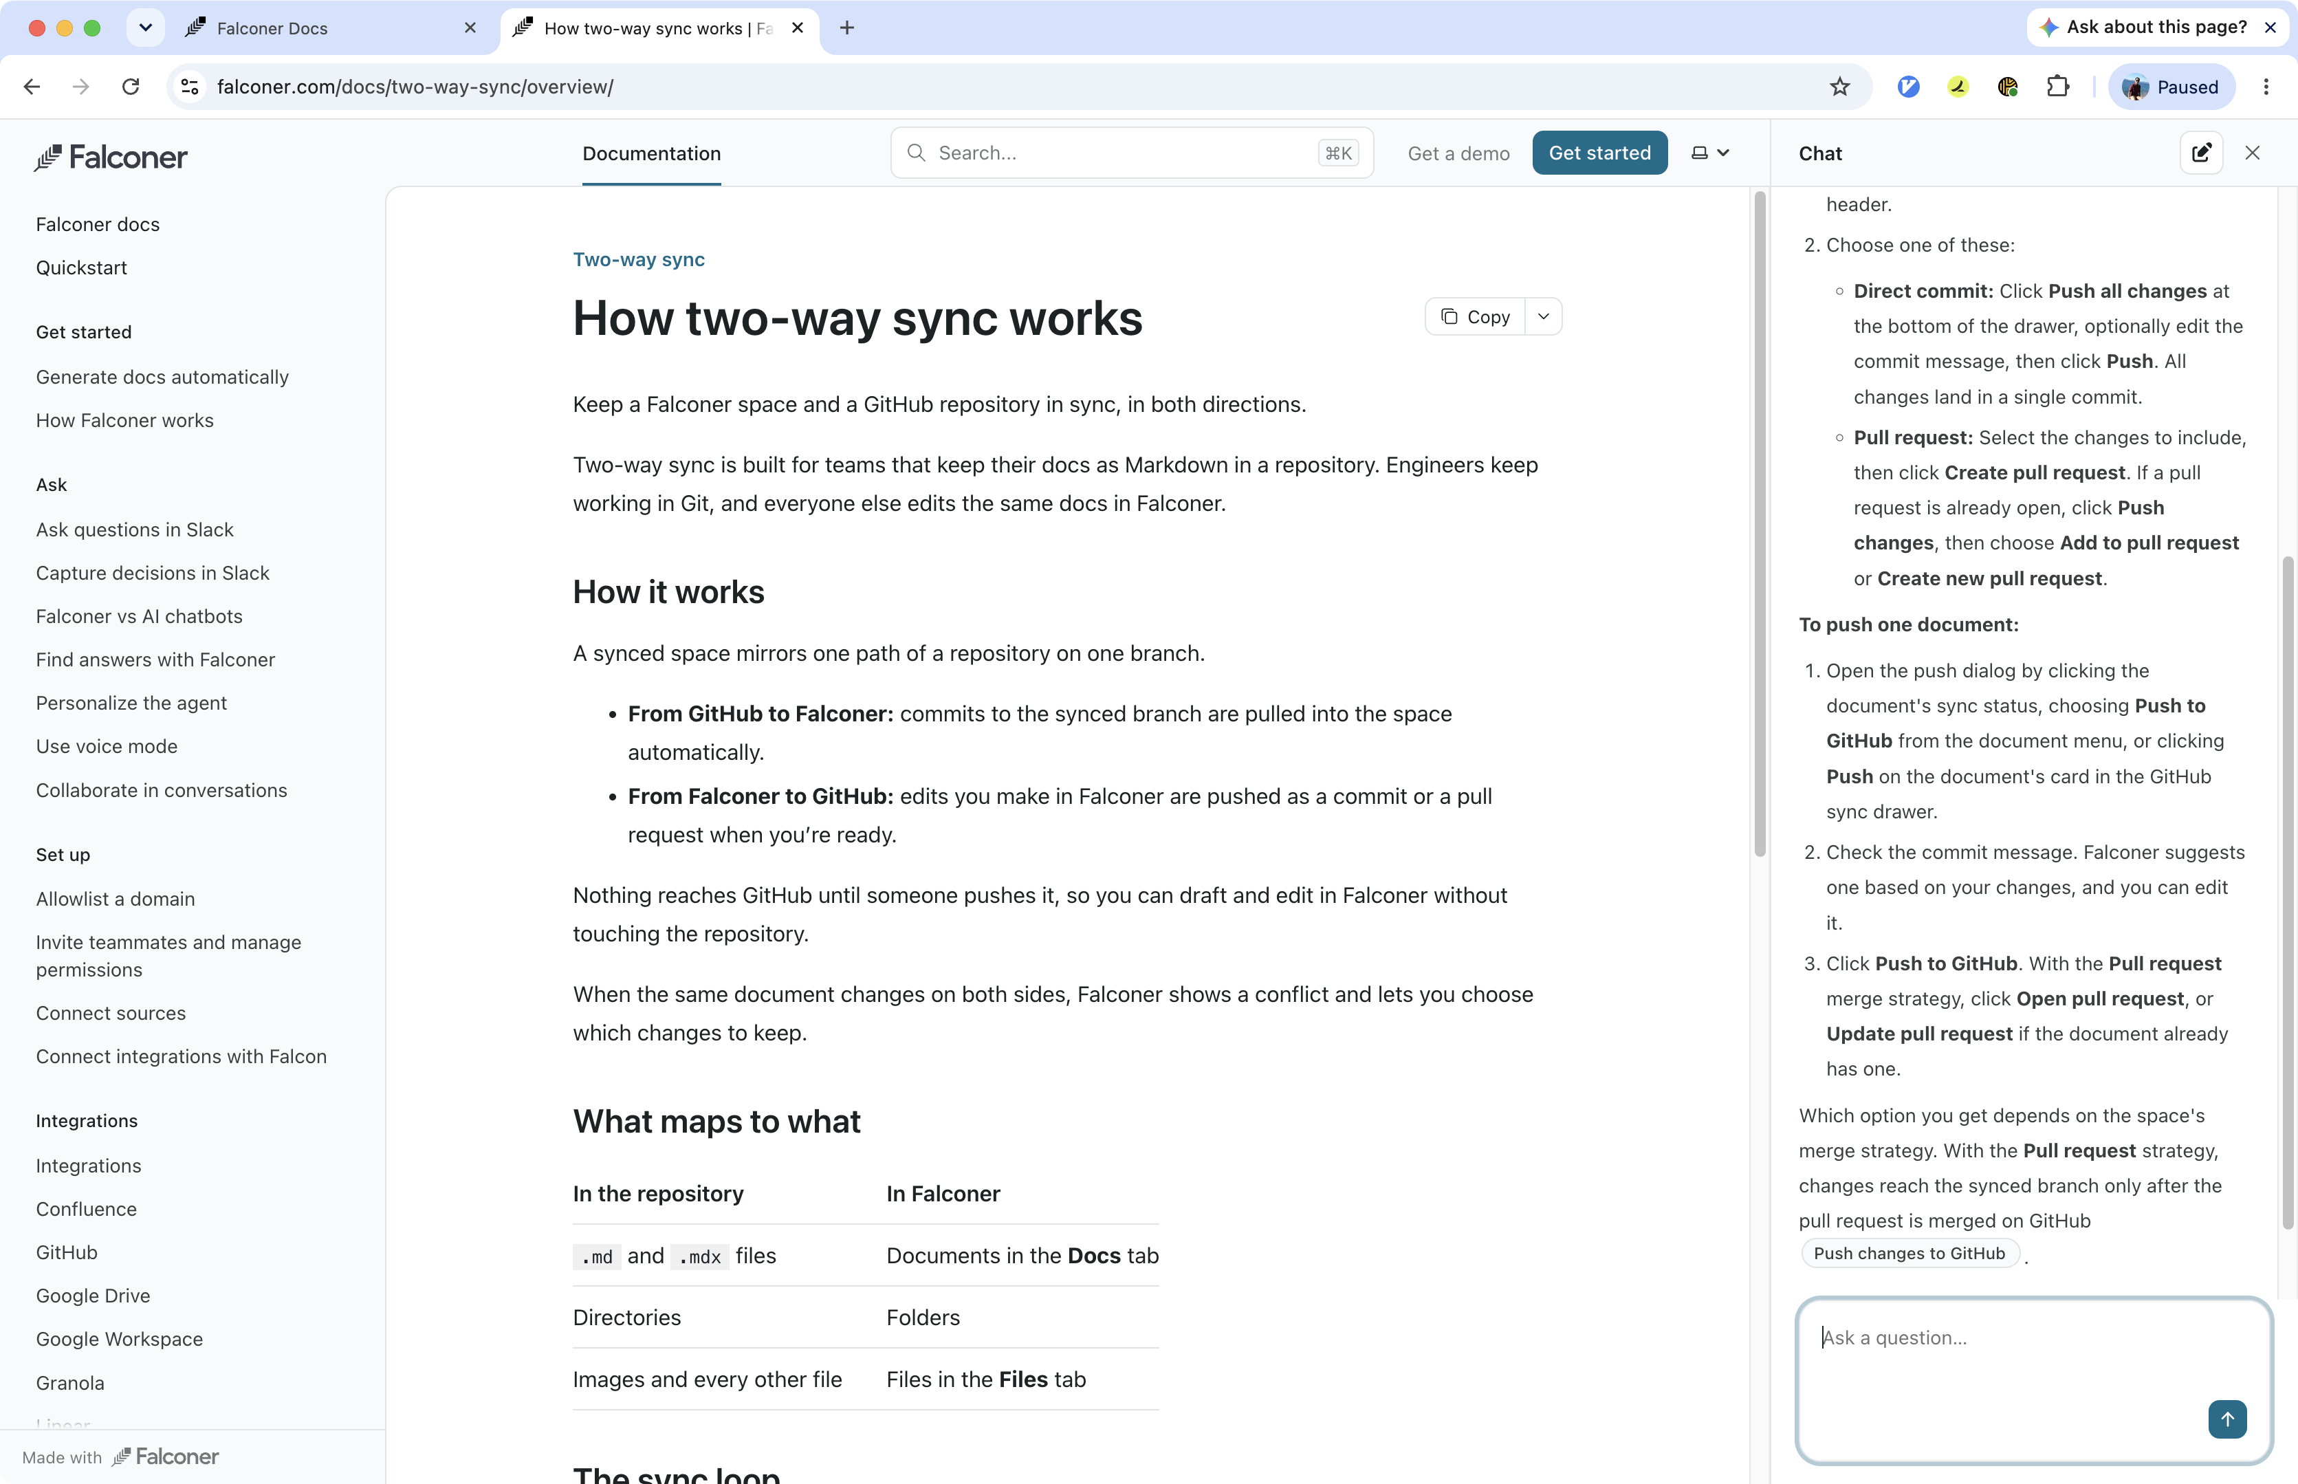The width and height of the screenshot is (2298, 1484).
Task: Send the chat message with the arrow button
Action: click(x=2226, y=1419)
